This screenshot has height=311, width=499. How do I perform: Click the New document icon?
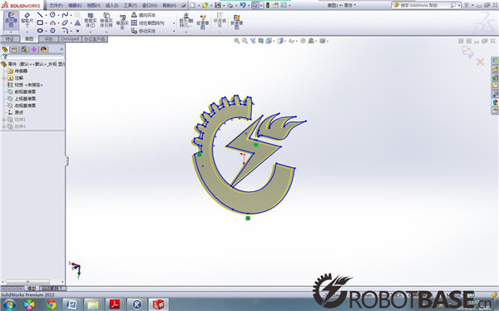click(193, 5)
